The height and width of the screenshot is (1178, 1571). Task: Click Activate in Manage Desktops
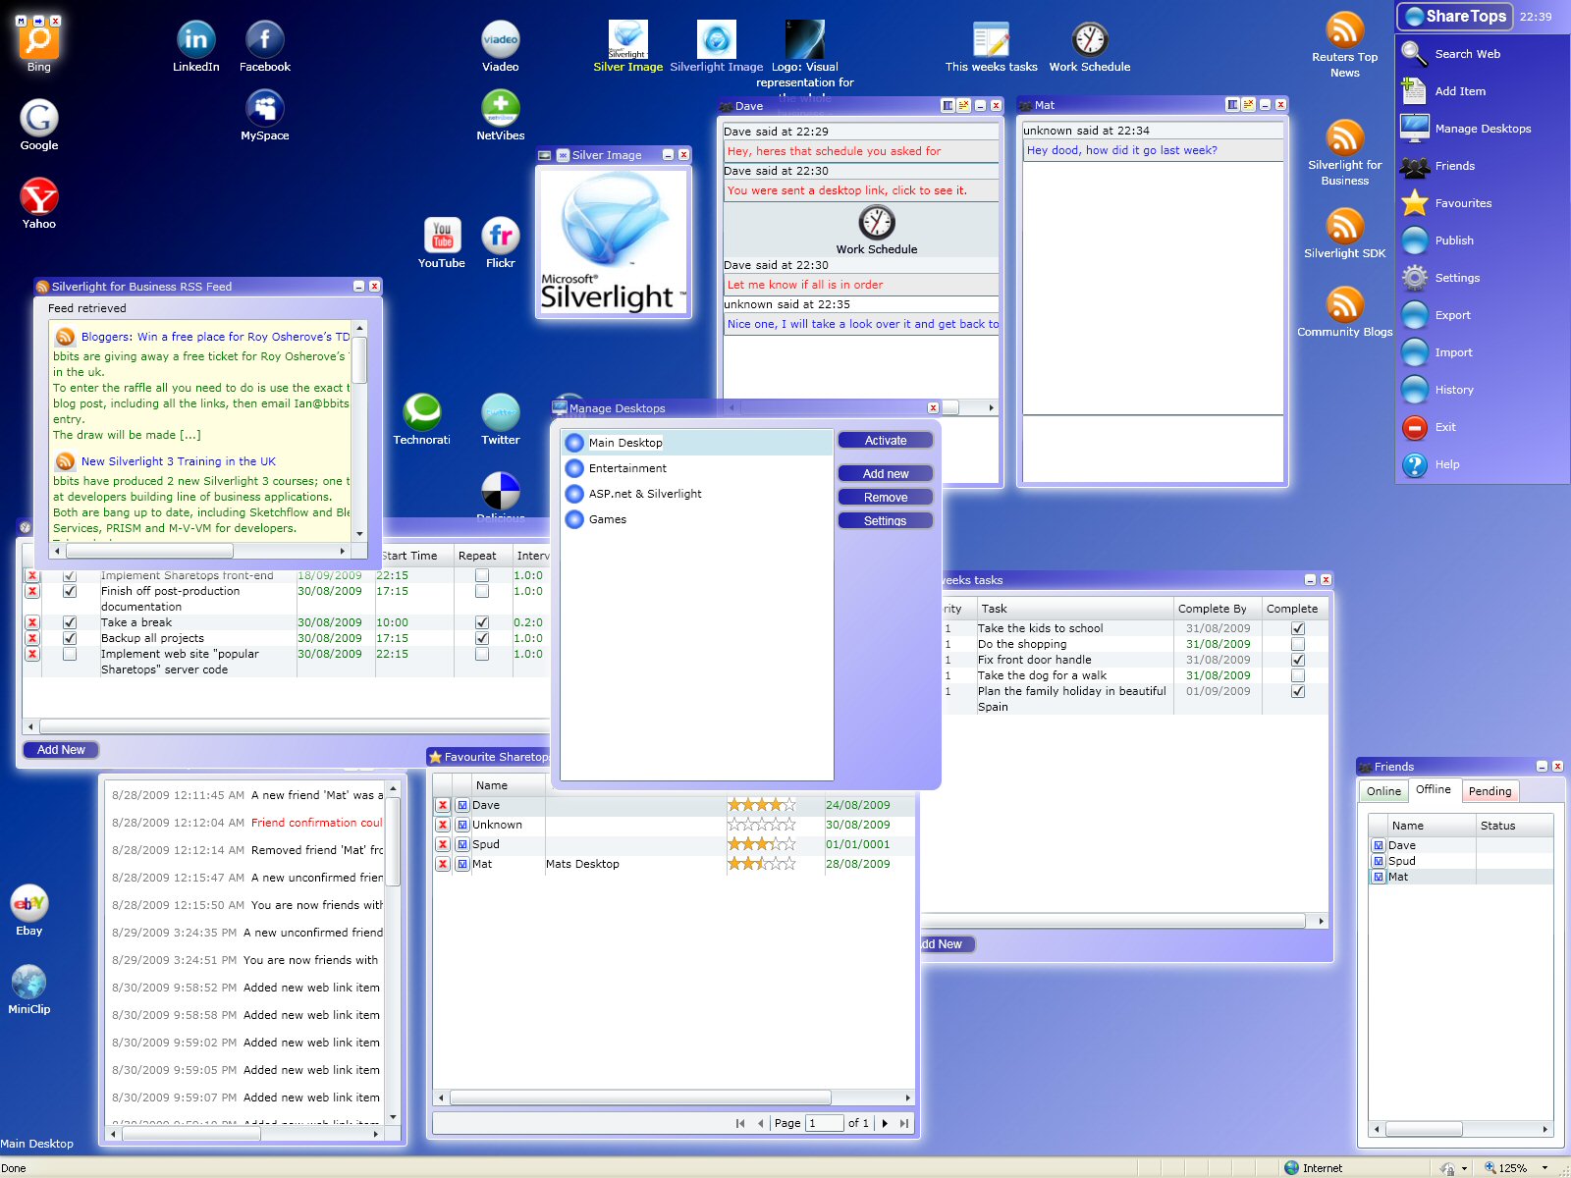pyautogui.click(x=886, y=441)
